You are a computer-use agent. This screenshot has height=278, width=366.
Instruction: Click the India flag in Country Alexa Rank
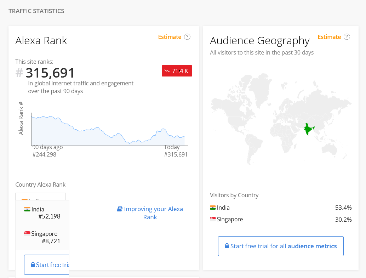pos(27,209)
